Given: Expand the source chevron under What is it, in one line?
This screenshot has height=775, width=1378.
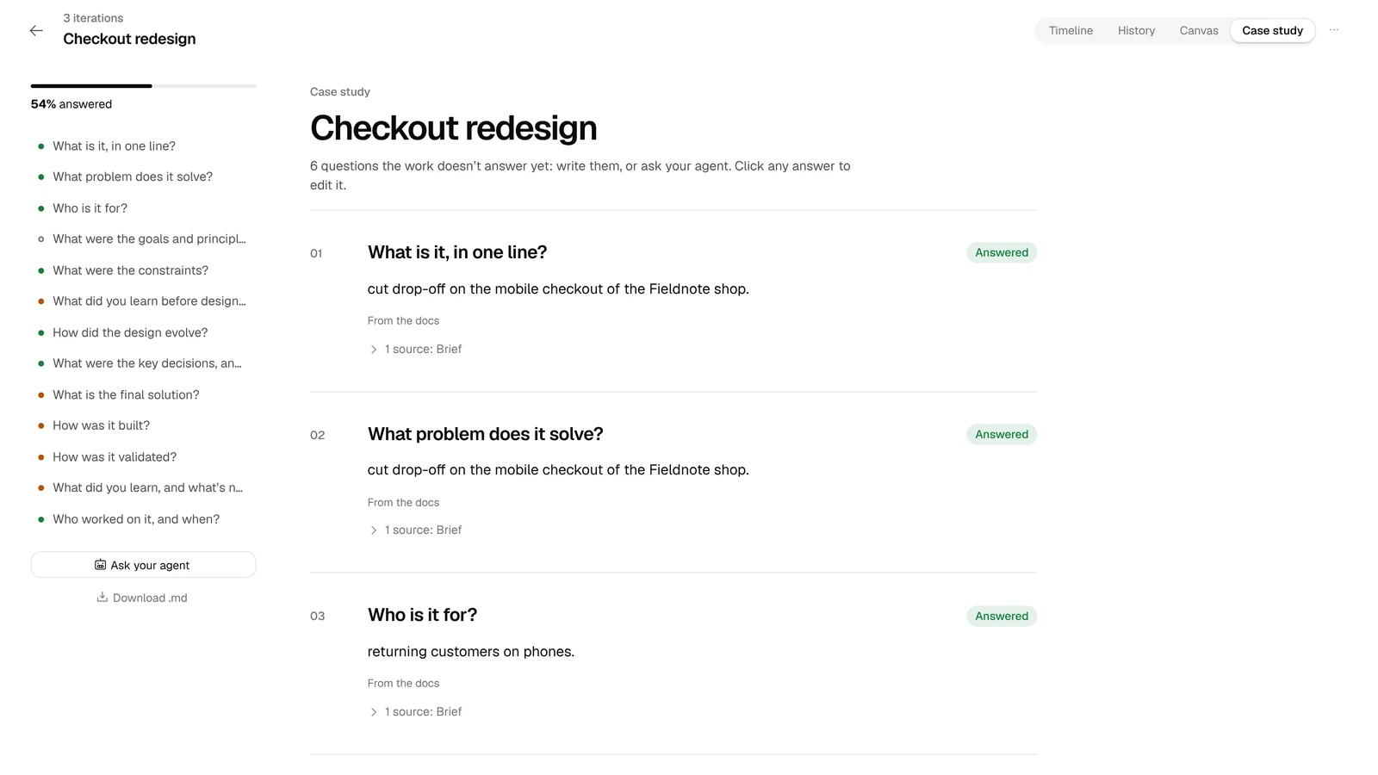Looking at the screenshot, I should pos(374,350).
